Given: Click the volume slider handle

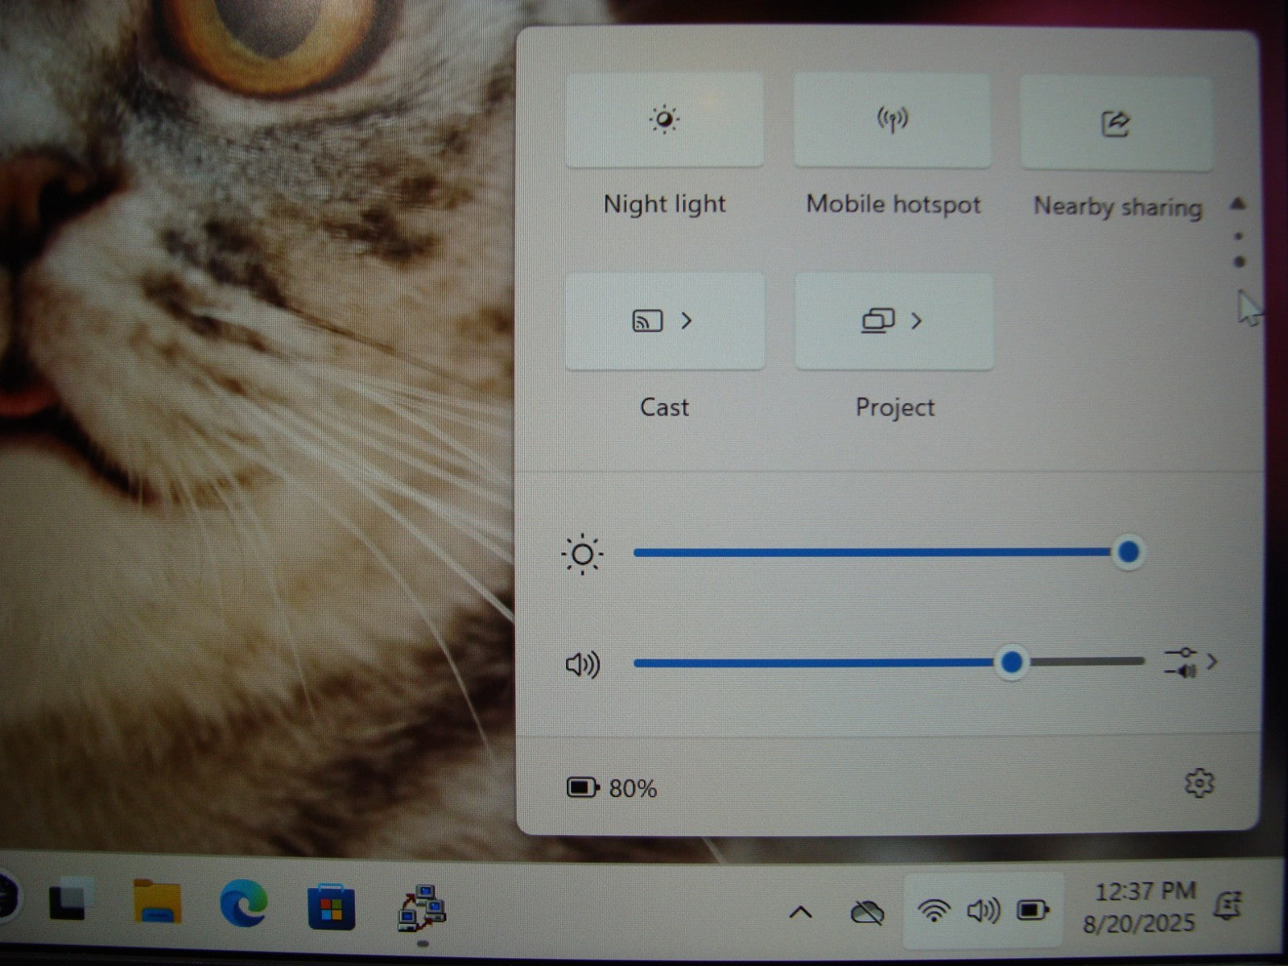Looking at the screenshot, I should (1011, 663).
